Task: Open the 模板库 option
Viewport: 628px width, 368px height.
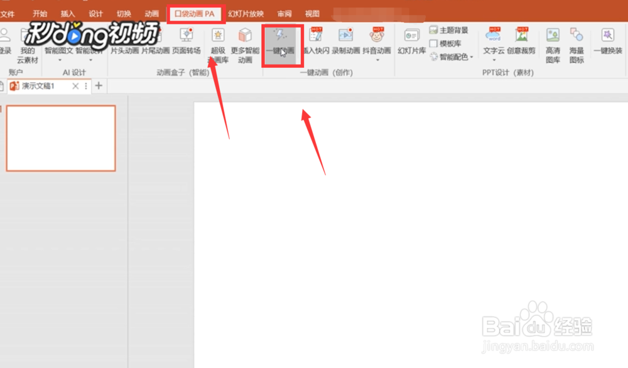Action: [x=445, y=43]
